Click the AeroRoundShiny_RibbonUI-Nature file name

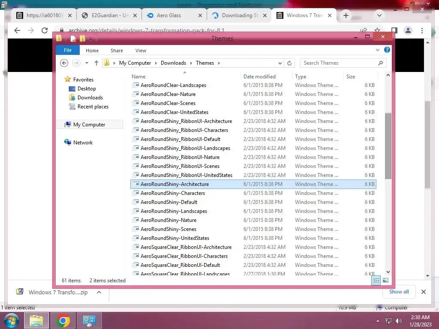pos(180,157)
